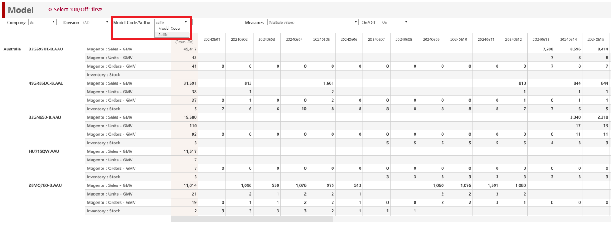Click model 32GS95UE-B.AAU row label
Screen dimensions: 611x225
click(45, 49)
